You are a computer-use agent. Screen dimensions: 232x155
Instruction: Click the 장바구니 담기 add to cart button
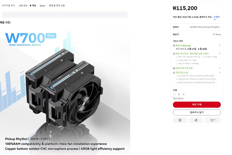[197, 113]
